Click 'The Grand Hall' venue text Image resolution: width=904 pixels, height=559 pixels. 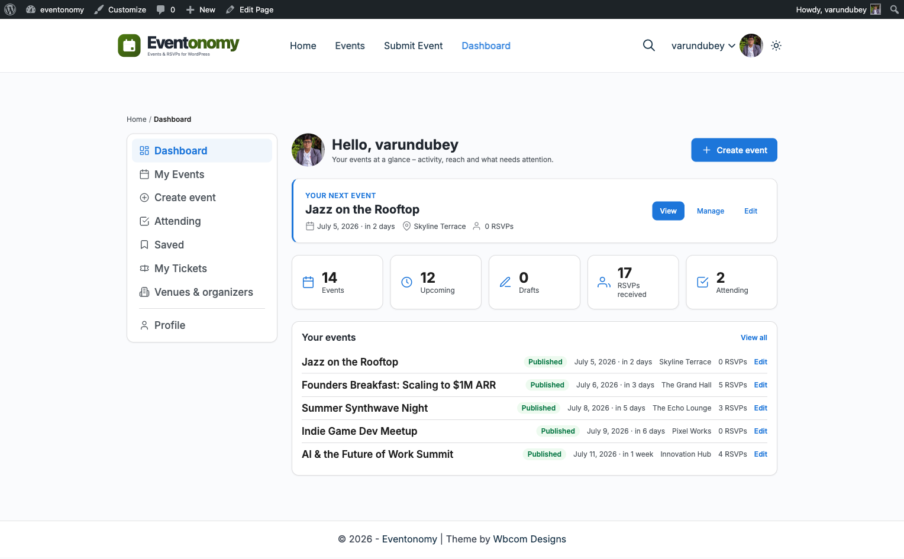pos(686,385)
